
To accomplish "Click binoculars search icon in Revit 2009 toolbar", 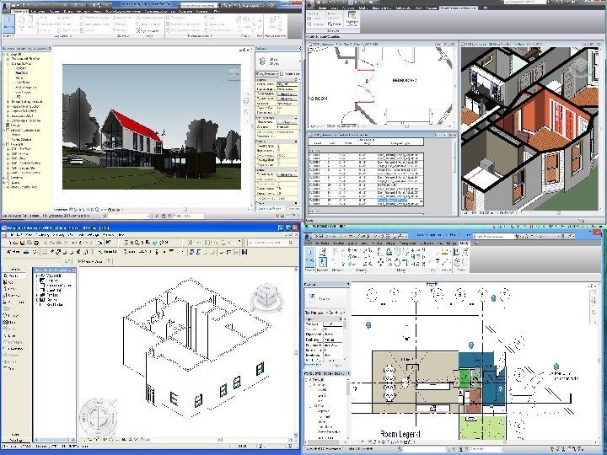I will click(x=290, y=243).
